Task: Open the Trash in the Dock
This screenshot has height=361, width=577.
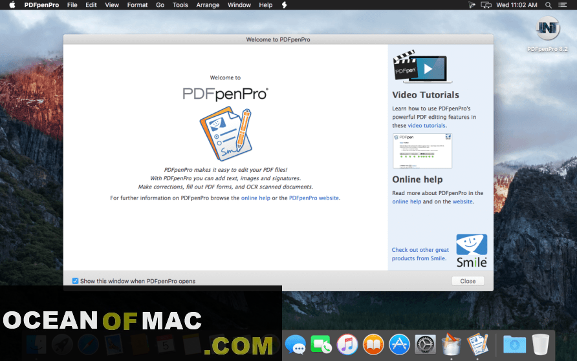Action: tap(541, 344)
